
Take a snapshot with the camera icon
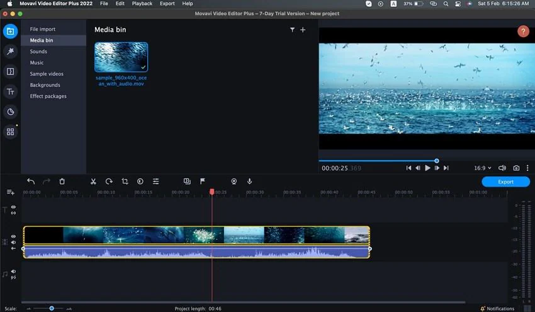[x=516, y=168]
